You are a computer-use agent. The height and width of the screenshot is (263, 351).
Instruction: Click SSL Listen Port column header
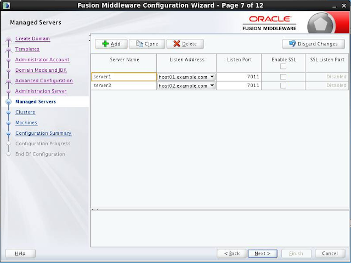pos(327,63)
